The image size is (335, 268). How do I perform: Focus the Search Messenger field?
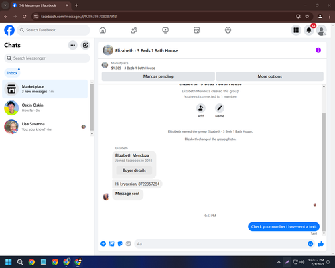(47, 58)
